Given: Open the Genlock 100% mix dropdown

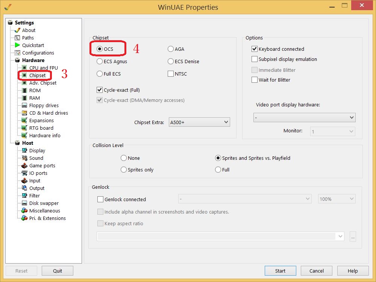Looking at the screenshot, I should pyautogui.click(x=337, y=199).
